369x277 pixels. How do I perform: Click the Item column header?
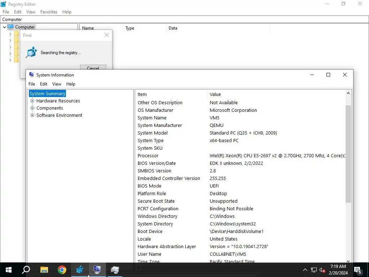171,94
